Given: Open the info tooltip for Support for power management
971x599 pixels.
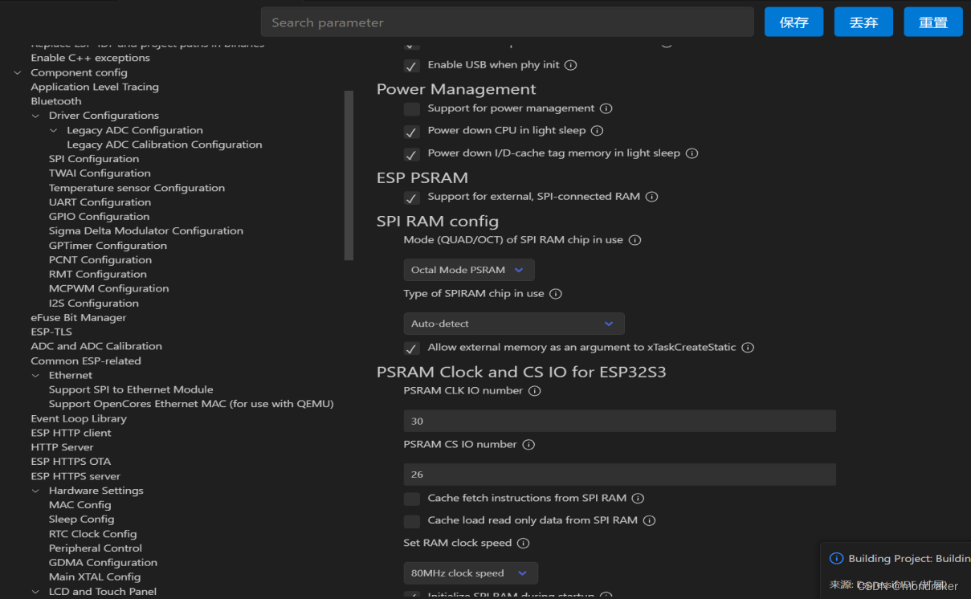Looking at the screenshot, I should pyautogui.click(x=606, y=108).
